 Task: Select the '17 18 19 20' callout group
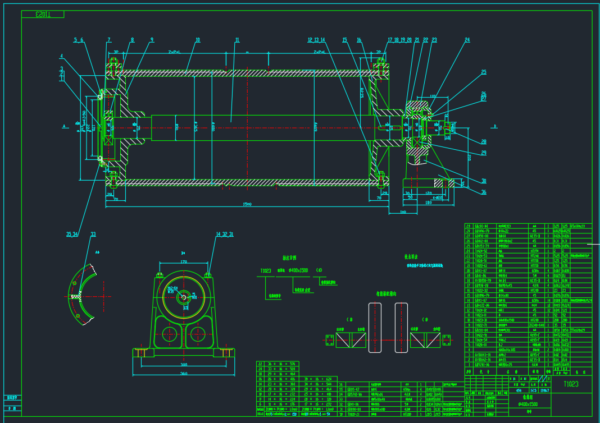click(x=399, y=40)
